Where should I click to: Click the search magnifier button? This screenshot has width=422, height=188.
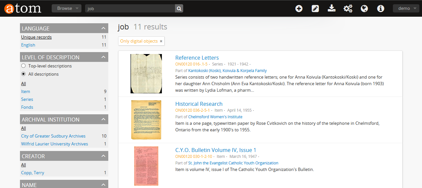179,9
